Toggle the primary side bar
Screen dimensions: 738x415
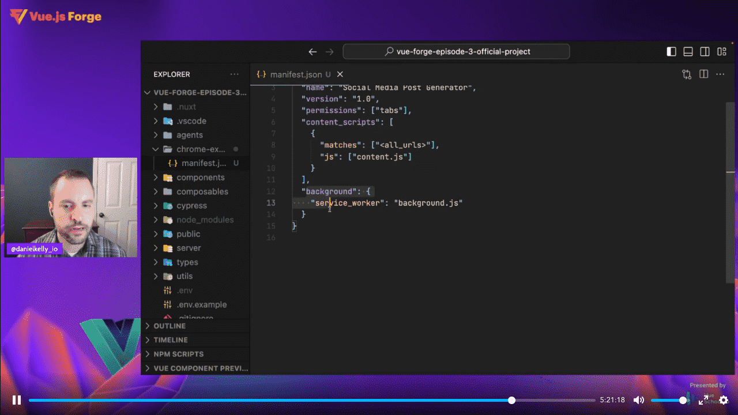671,52
